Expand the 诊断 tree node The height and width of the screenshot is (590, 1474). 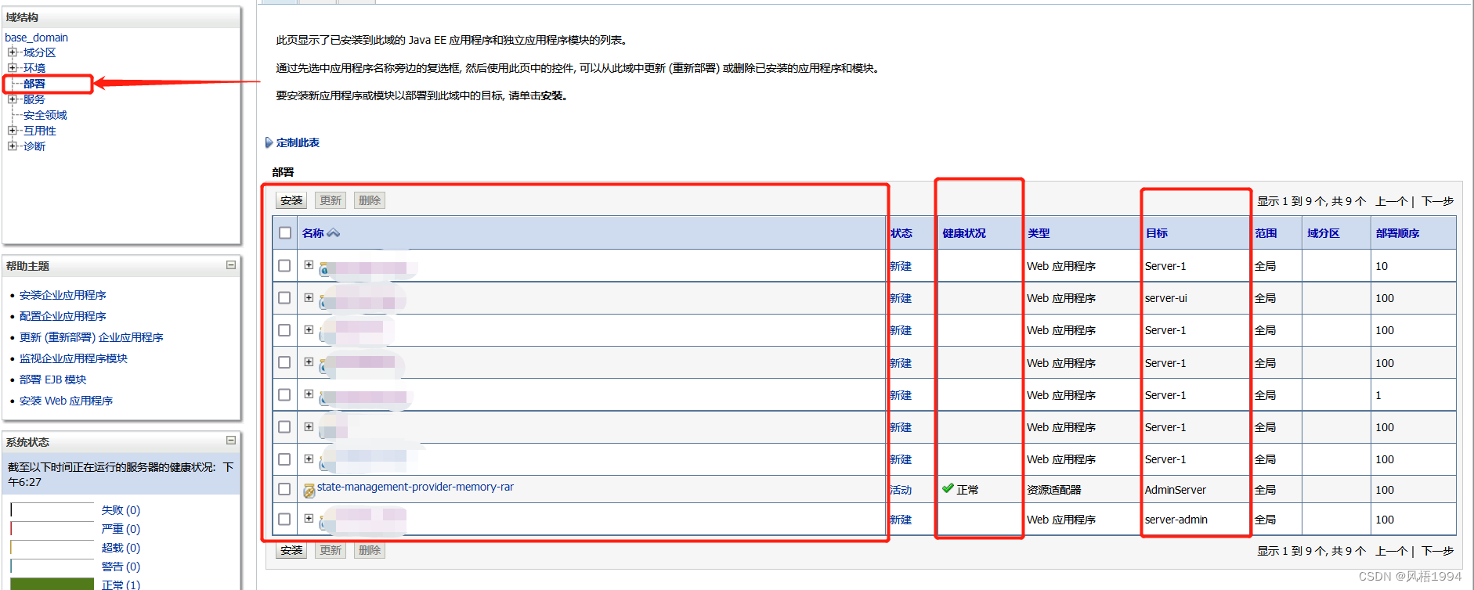tap(13, 146)
